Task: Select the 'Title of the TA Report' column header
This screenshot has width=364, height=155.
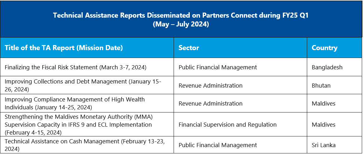Action: (x=64, y=48)
